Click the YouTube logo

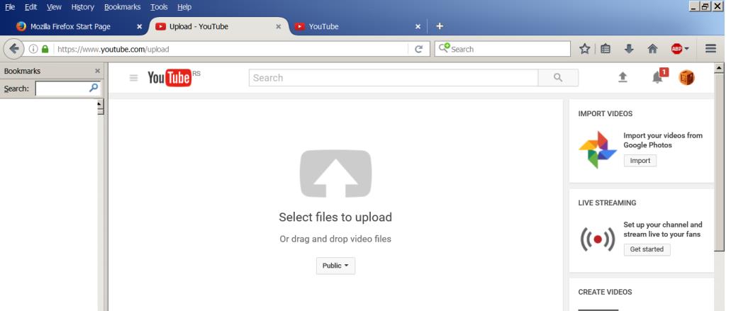pos(169,78)
